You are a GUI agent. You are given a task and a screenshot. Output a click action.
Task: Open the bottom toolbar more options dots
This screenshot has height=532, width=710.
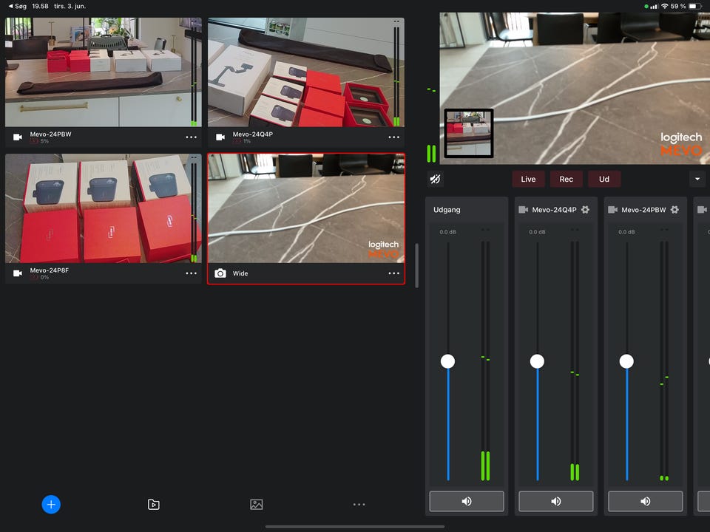359,505
